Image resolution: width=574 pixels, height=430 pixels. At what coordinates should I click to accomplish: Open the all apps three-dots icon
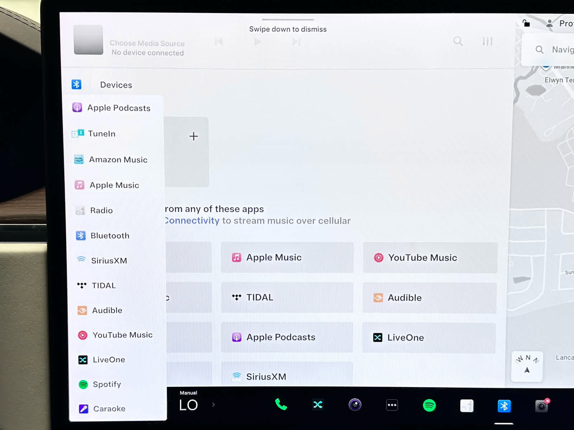[x=392, y=405]
